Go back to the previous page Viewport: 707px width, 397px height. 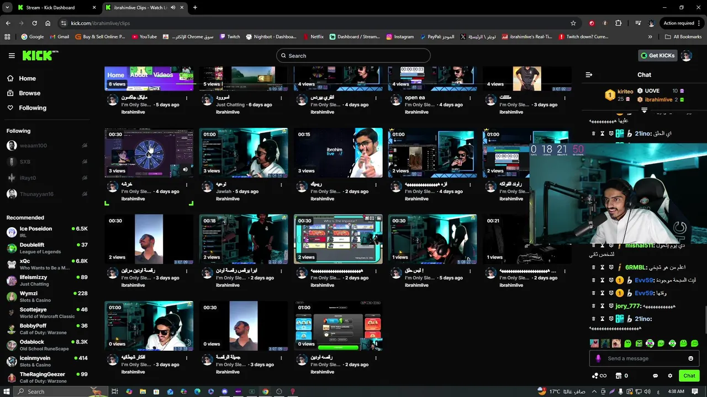coord(8,23)
